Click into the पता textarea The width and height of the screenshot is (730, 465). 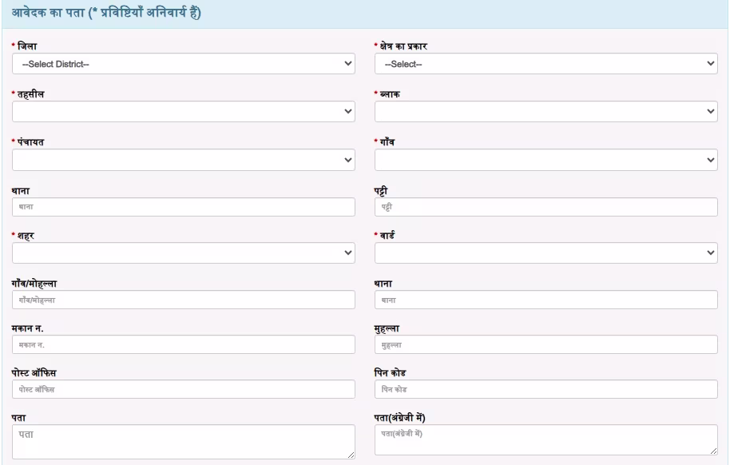click(x=184, y=442)
